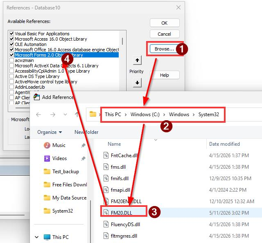Screen dimensions: 262x243
Task: Go up one folder level
Action: 77,115
